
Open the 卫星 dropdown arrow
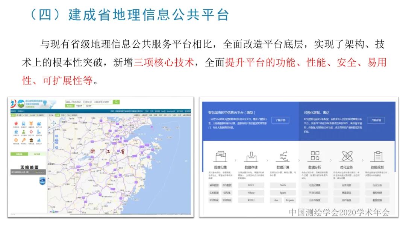click(x=65, y=115)
